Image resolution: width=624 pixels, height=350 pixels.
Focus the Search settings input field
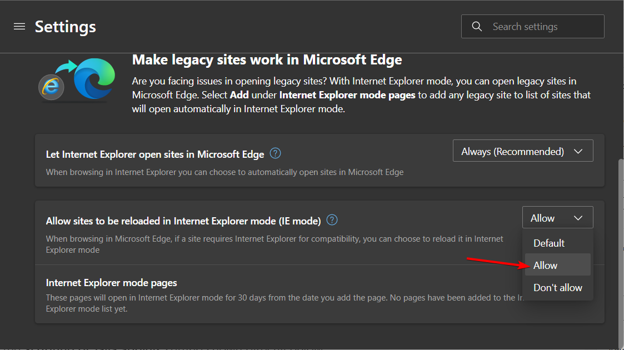point(532,27)
